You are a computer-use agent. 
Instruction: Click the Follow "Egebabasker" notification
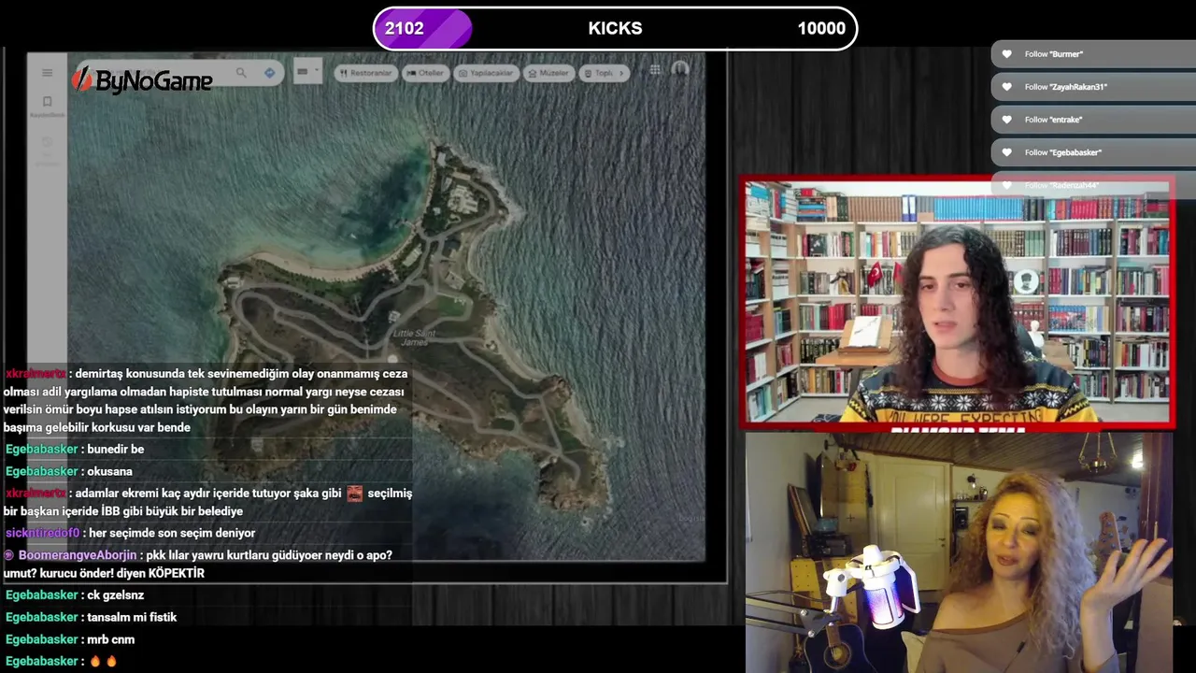coord(1093,152)
